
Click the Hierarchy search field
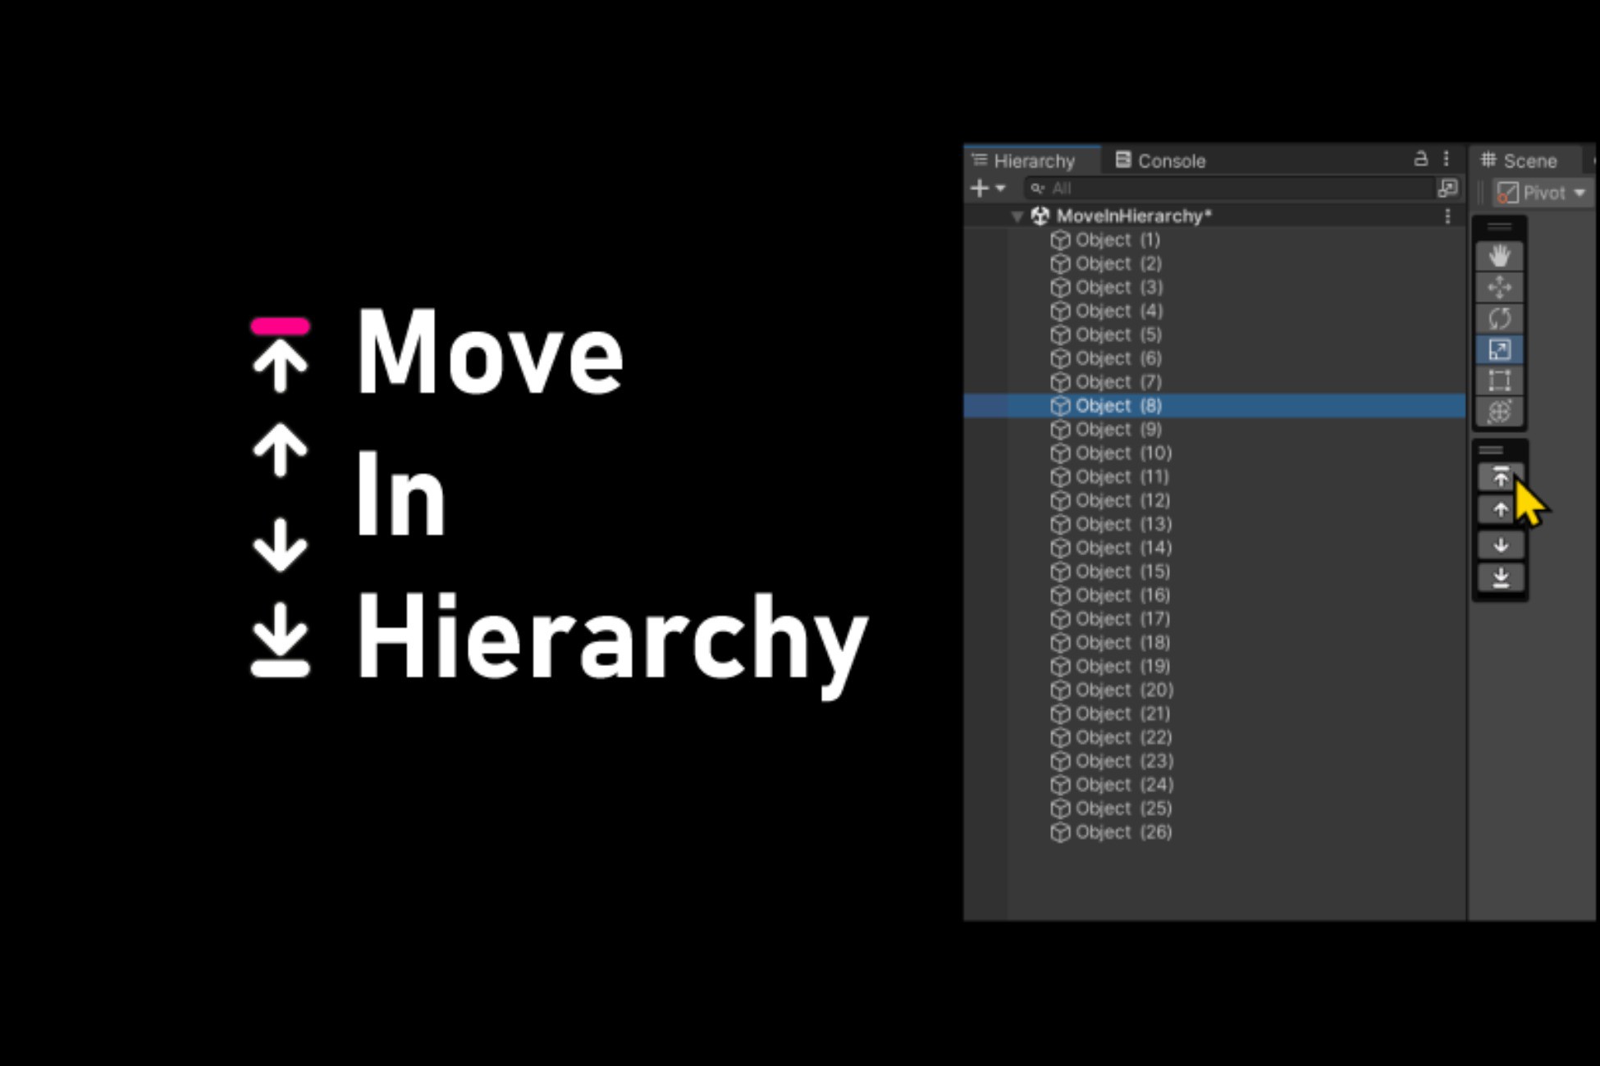coord(1231,189)
